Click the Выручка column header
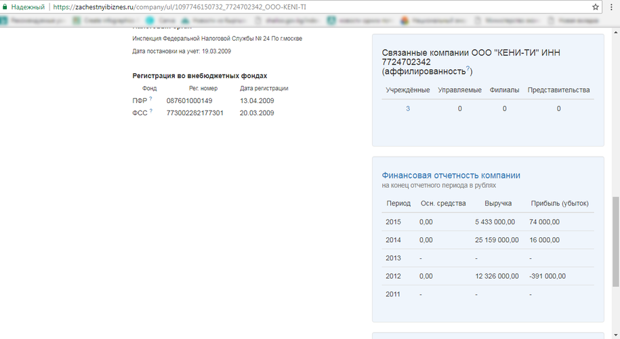This screenshot has width=620, height=339. 498,203
